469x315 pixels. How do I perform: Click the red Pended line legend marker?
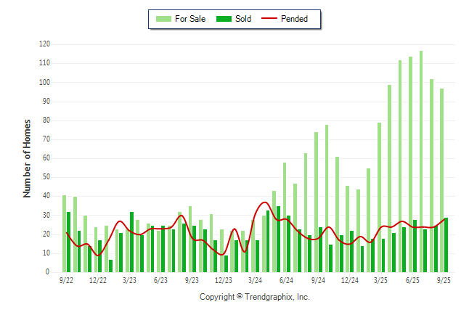pos(273,19)
